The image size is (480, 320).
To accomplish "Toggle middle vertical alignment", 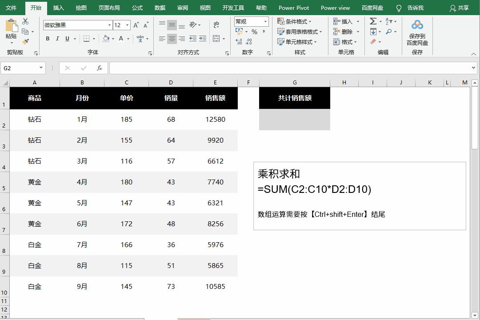I will pyautogui.click(x=172, y=25).
